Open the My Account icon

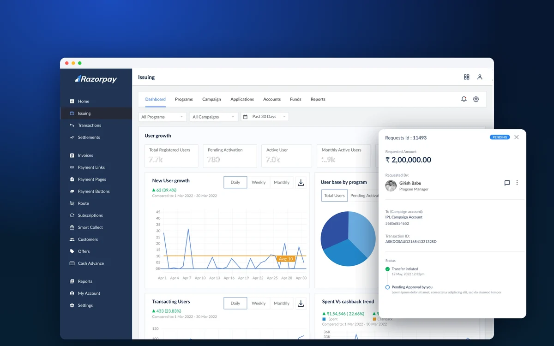(72, 293)
